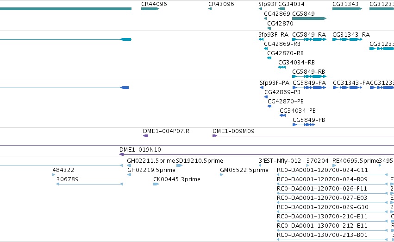Select RC0-DA0001-130700-213-B01 read
The height and width of the screenshot is (242, 394).
point(332,240)
